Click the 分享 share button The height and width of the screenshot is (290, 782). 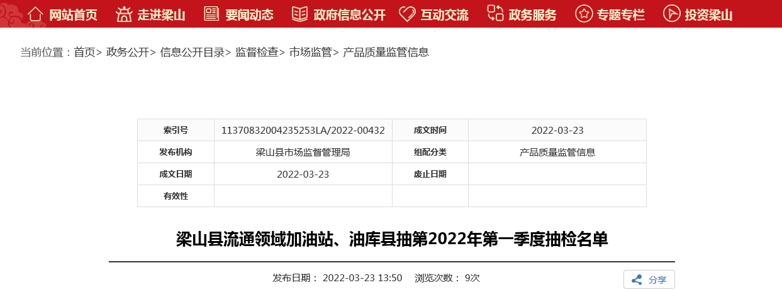point(649,280)
